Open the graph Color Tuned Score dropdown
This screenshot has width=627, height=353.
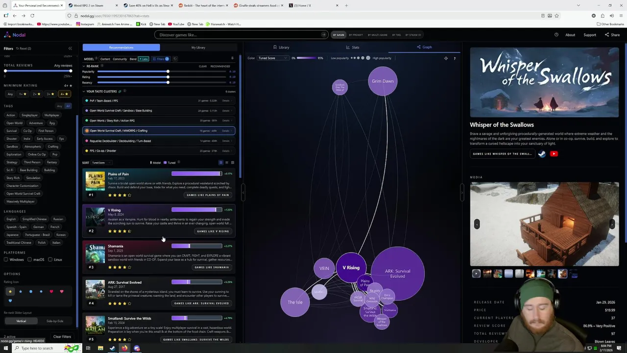273,58
